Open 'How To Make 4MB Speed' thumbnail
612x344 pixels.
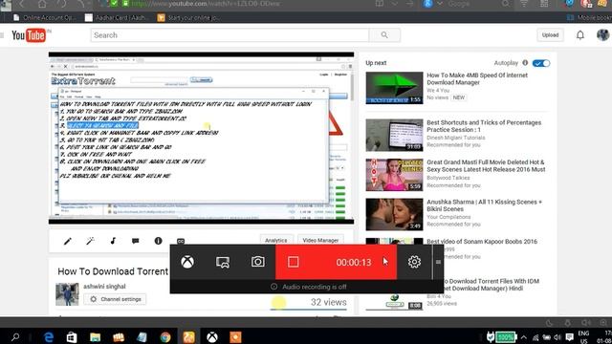(394, 88)
